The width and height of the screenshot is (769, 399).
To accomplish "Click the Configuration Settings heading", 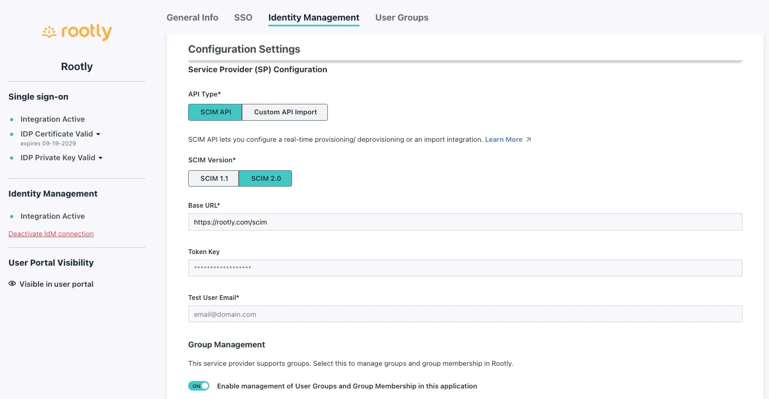I will click(x=244, y=49).
